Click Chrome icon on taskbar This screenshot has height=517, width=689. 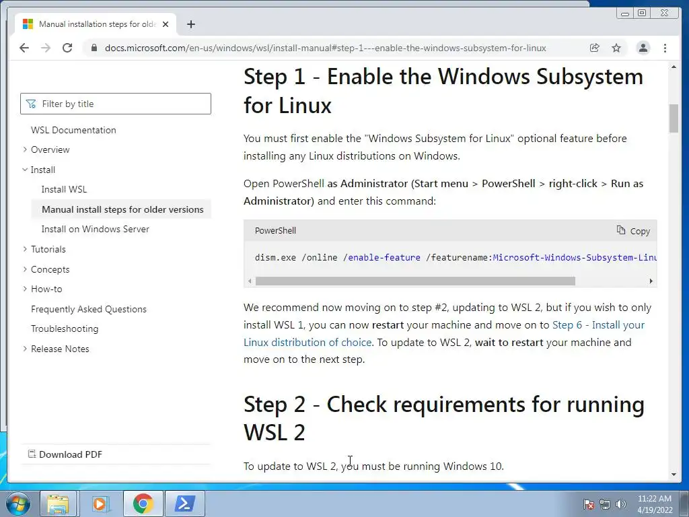(x=143, y=504)
